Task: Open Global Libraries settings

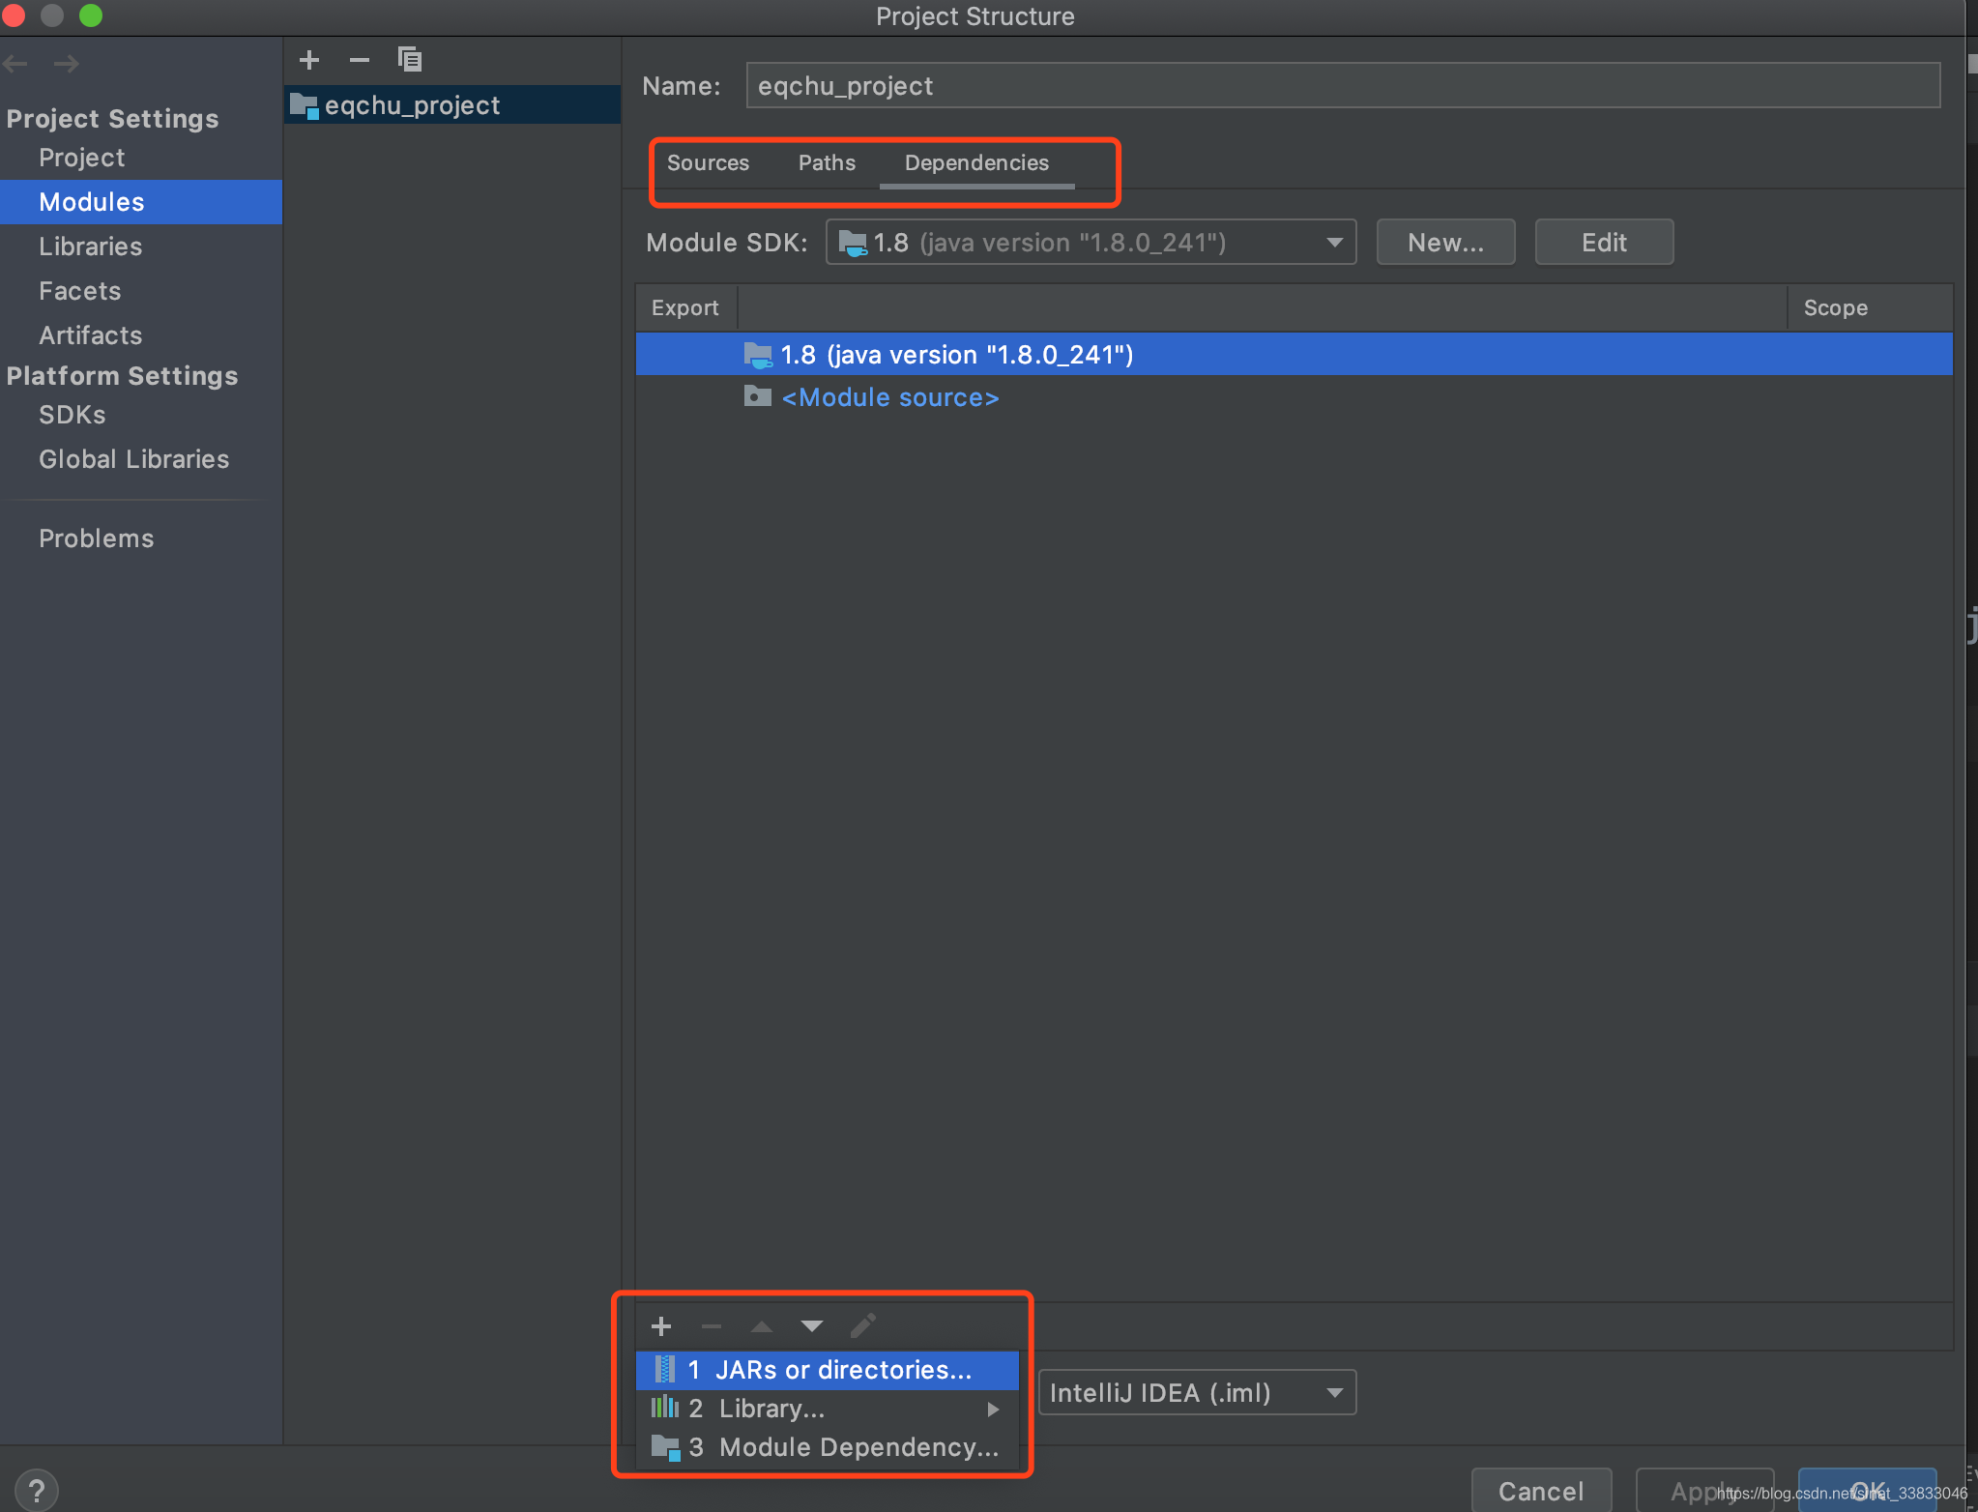Action: (x=133, y=459)
